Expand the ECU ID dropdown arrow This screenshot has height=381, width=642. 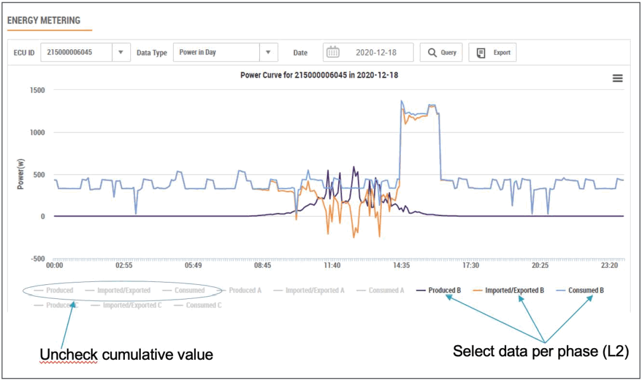pos(121,52)
